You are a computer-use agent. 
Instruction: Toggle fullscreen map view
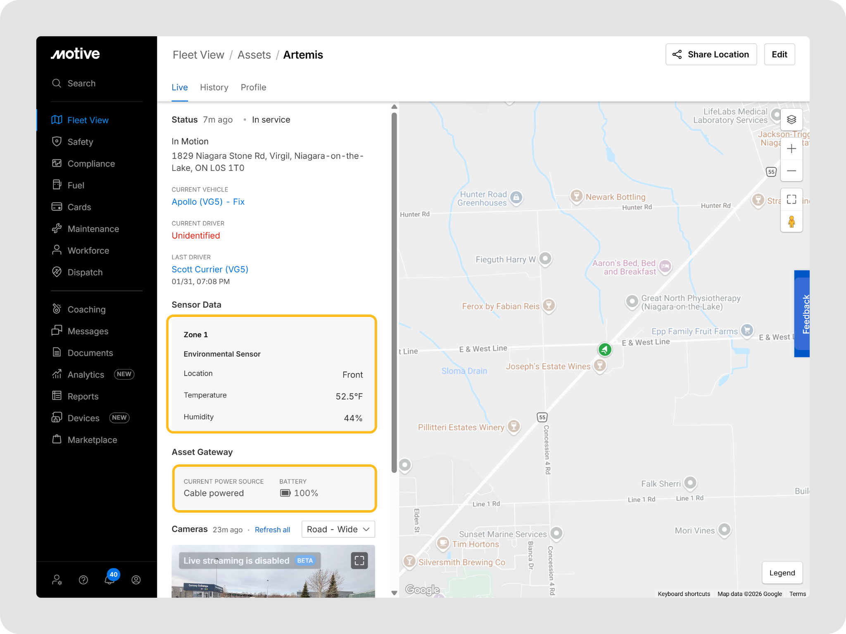[x=791, y=199]
